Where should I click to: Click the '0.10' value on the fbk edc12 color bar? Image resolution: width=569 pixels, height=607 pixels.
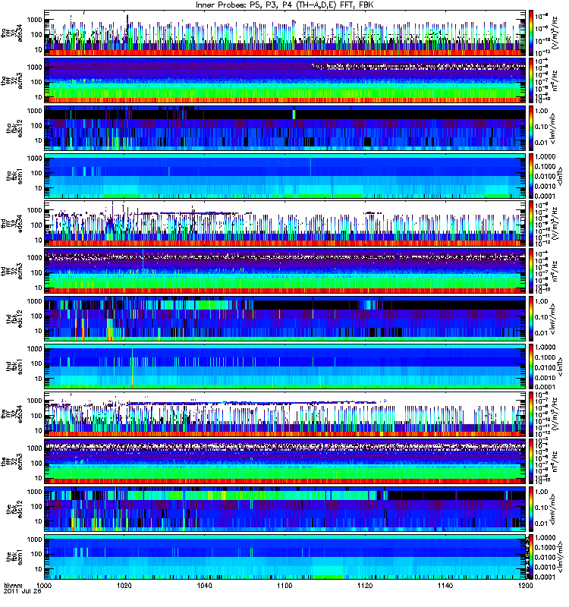[x=542, y=508]
